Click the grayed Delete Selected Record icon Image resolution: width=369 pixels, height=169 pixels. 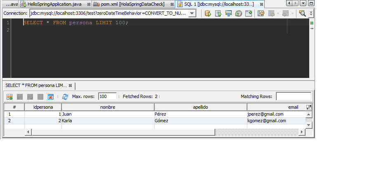click(x=20, y=96)
